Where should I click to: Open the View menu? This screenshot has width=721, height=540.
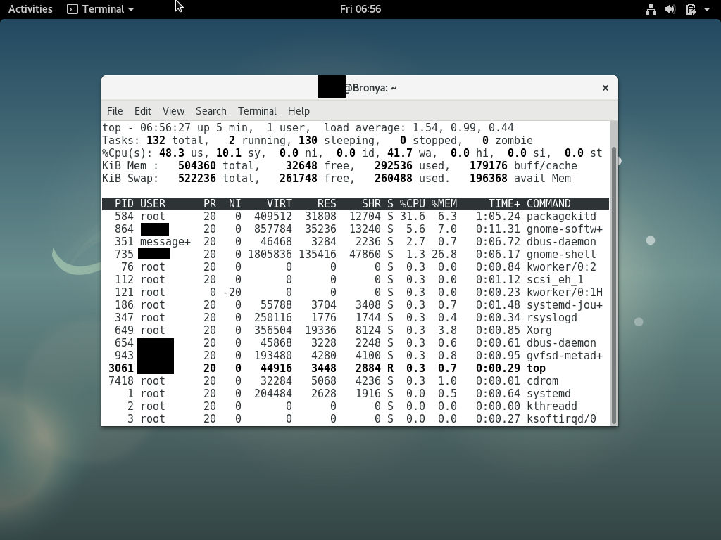tap(173, 110)
